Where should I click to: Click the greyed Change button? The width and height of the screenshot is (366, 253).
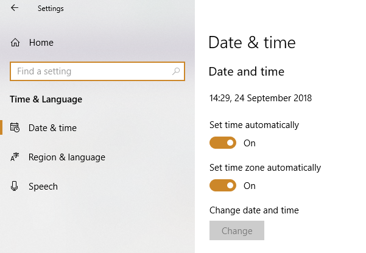237,230
